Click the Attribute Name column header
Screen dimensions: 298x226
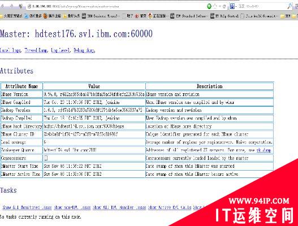click(x=21, y=86)
